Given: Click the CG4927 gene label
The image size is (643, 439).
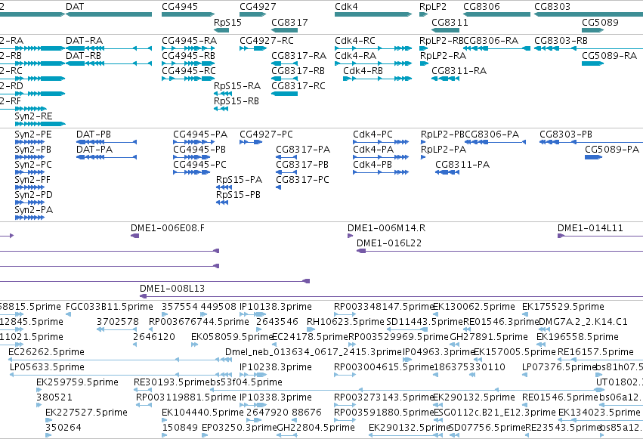Looking at the screenshot, I should [x=258, y=7].
